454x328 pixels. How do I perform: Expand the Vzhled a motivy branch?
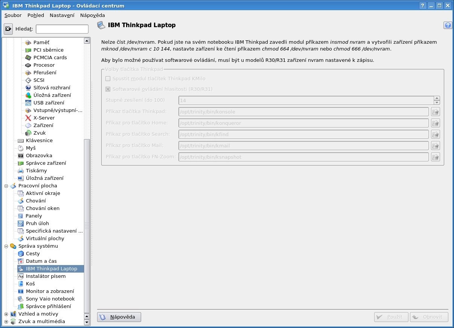coord(6,314)
